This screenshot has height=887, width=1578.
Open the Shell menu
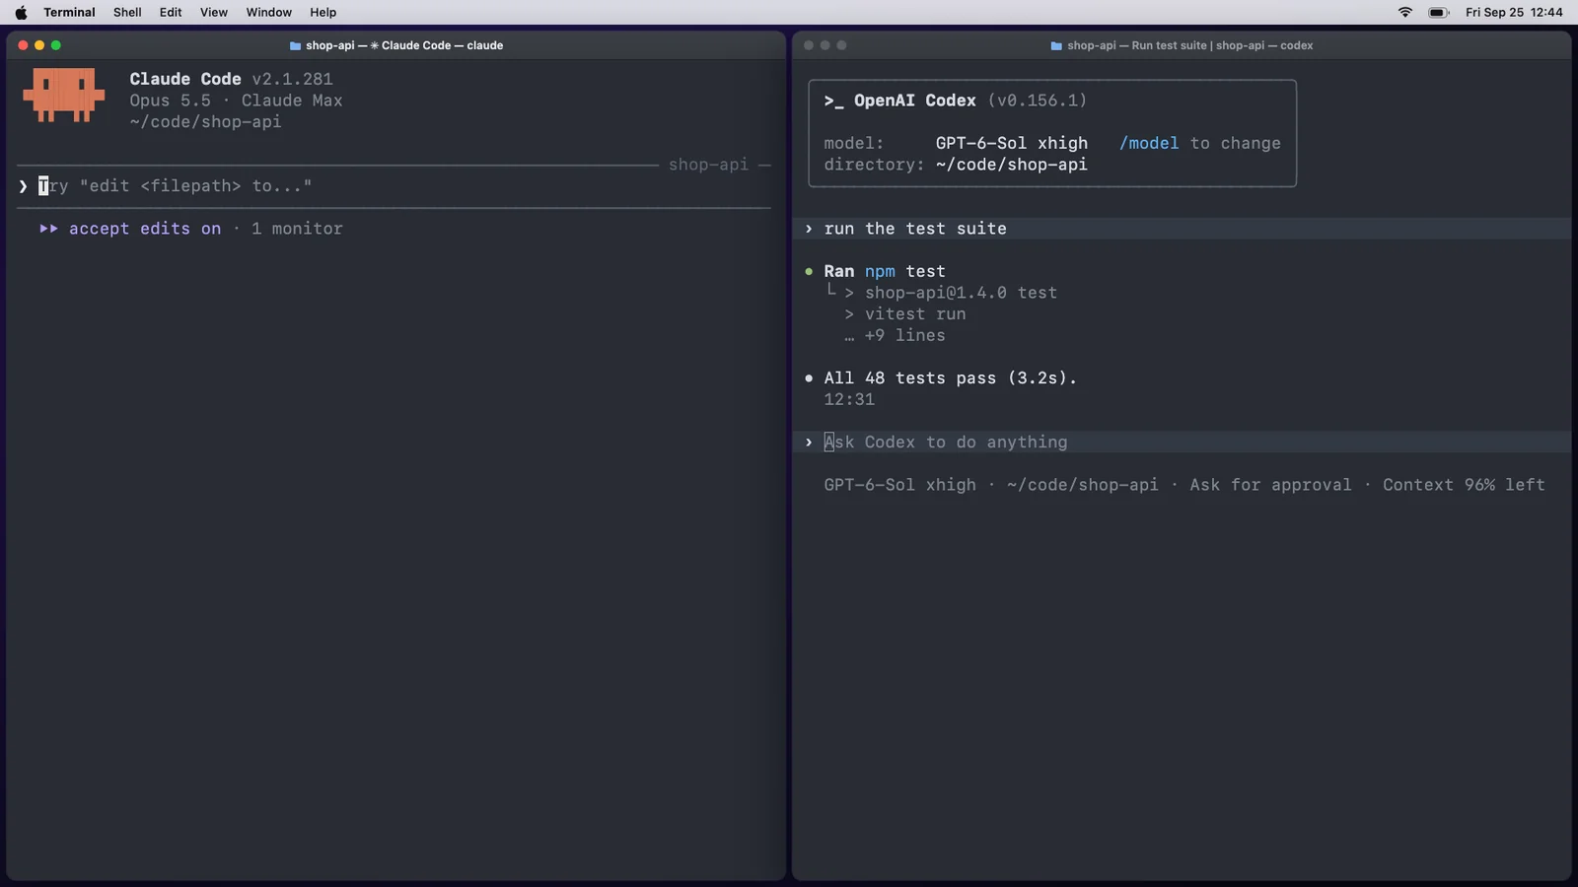[127, 12]
